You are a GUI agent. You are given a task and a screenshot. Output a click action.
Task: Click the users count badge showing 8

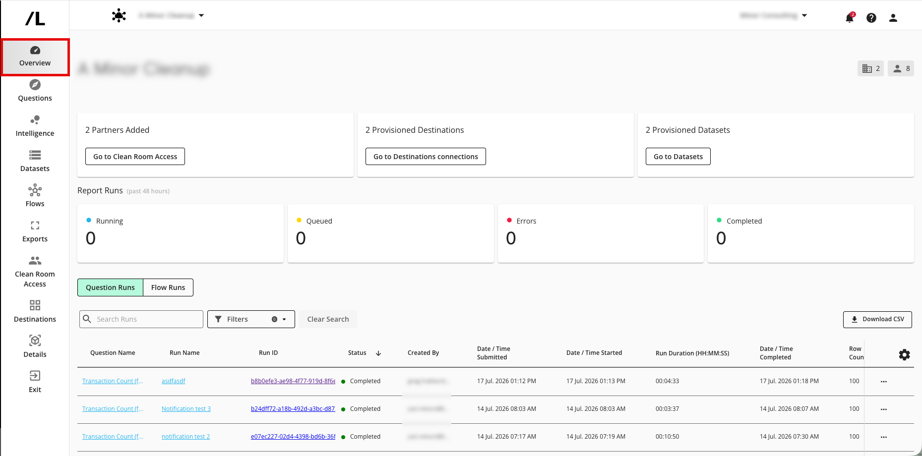click(901, 68)
